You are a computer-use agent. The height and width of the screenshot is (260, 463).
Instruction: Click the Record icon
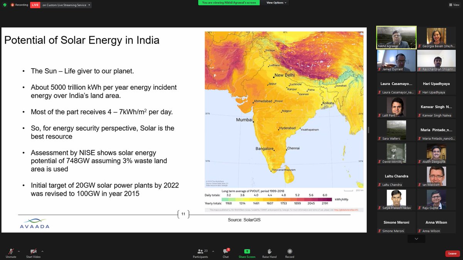coord(289,251)
